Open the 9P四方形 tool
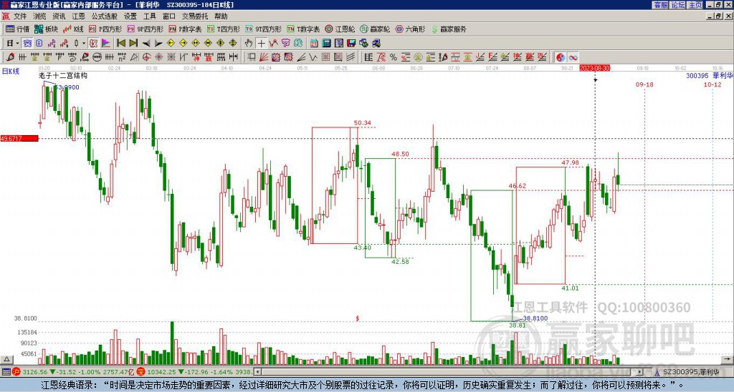 146,29
